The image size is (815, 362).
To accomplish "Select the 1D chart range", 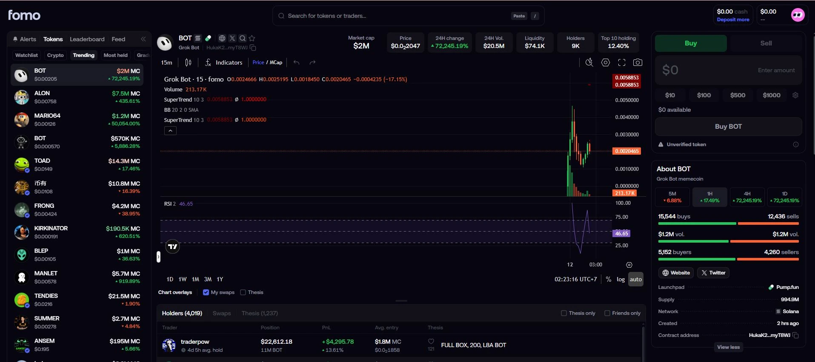I will (170, 279).
